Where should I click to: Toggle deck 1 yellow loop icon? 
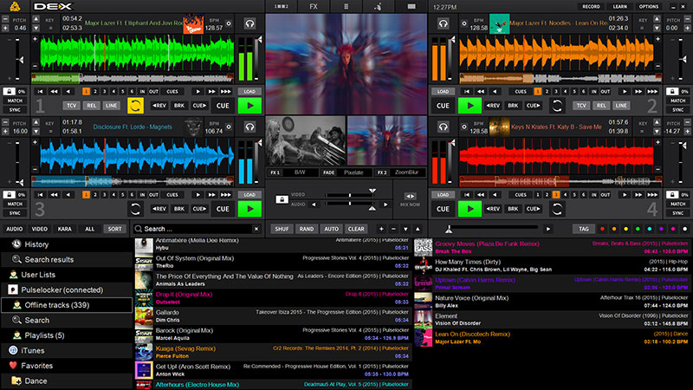click(135, 106)
